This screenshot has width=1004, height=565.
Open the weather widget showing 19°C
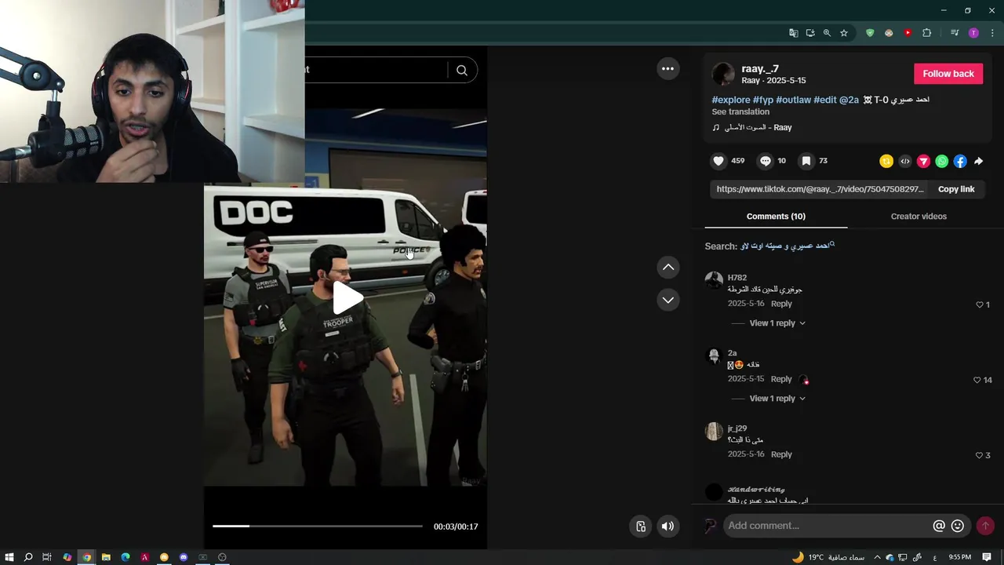(x=828, y=557)
